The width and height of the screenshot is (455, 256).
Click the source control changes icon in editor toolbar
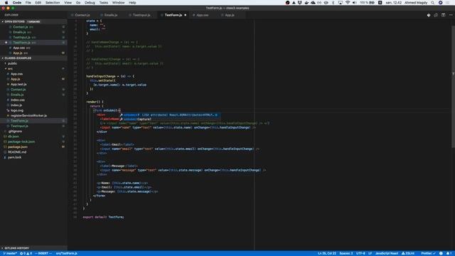429,15
